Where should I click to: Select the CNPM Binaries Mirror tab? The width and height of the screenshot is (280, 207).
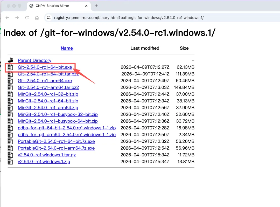[x=59, y=6]
